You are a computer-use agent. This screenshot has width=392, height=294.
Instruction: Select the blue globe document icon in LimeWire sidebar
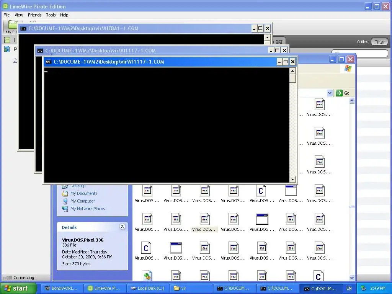point(7,49)
